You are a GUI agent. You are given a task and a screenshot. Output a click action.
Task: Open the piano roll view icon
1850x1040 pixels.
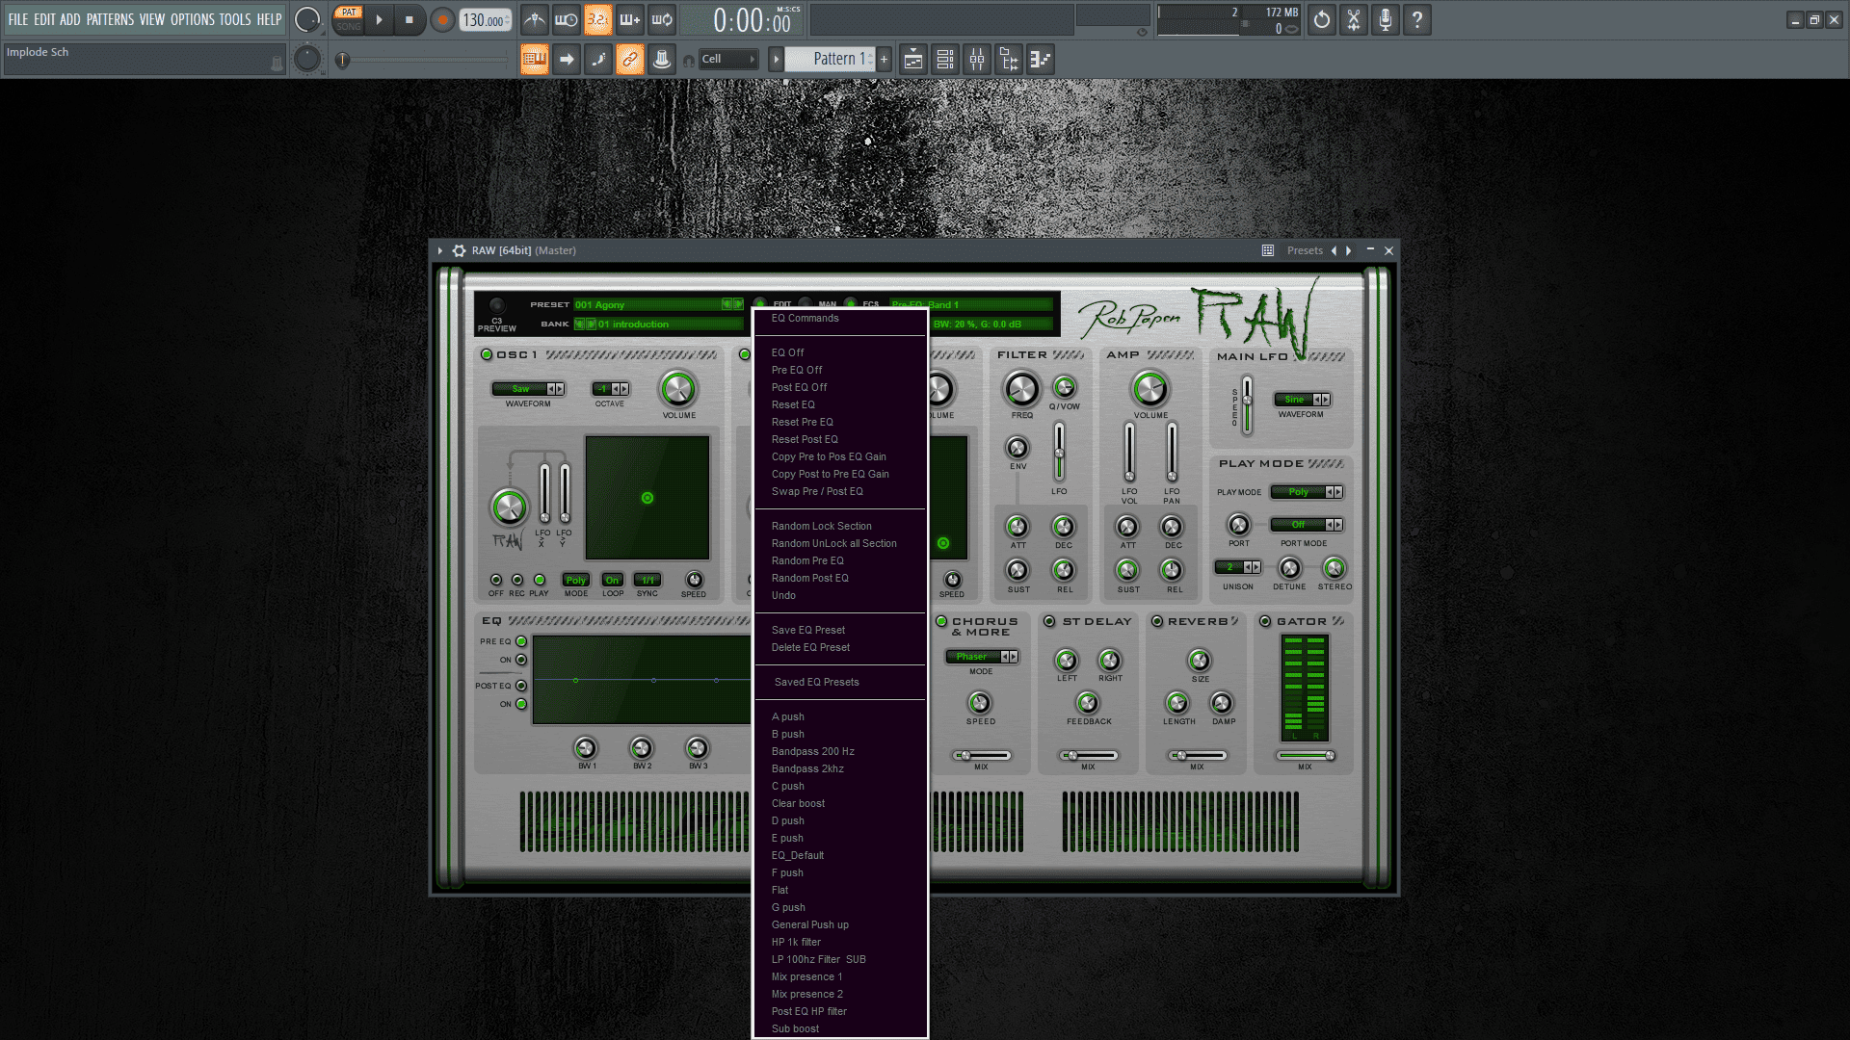click(1041, 60)
